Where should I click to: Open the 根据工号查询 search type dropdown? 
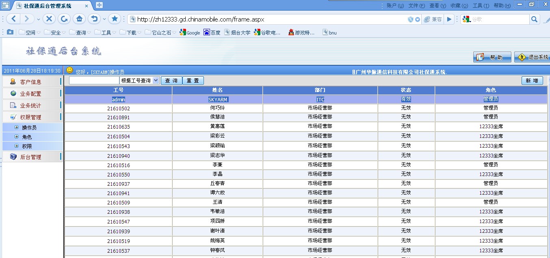(139, 81)
